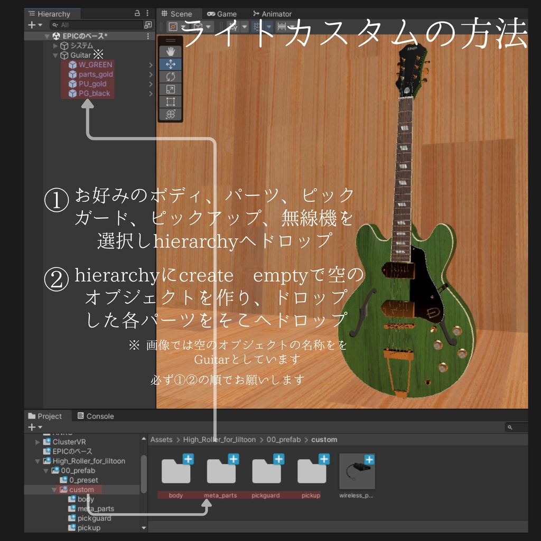Screen dimensions: 541x541
Task: Switch to the Hierarchy tab
Action: click(53, 14)
